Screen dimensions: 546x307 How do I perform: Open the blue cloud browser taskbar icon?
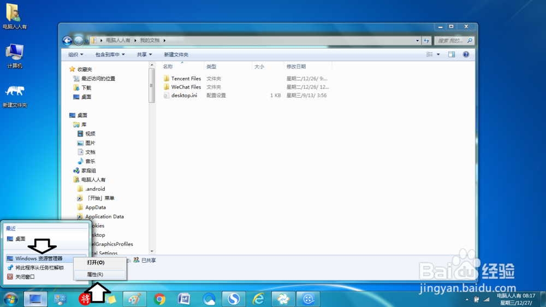coord(209,299)
